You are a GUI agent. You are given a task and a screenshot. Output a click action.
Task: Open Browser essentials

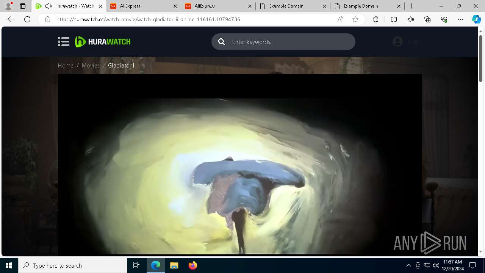(x=444, y=19)
